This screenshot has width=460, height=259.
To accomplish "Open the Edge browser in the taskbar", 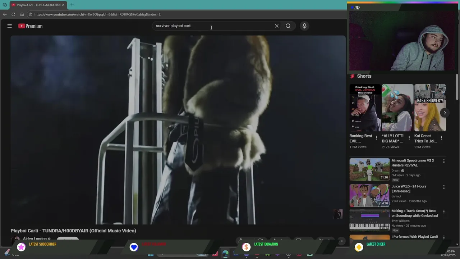I will [225, 254].
